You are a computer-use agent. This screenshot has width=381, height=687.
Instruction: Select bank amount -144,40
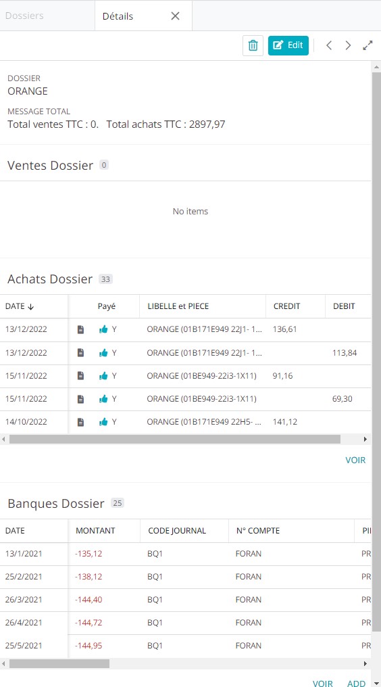[88, 600]
